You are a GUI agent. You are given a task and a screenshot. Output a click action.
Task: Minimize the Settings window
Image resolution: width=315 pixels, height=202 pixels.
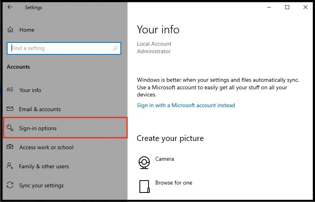click(269, 7)
